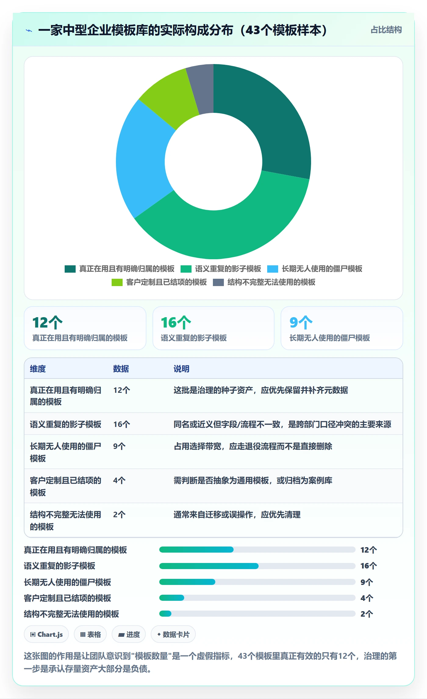The height and width of the screenshot is (699, 427).
Task: Click the square icon in Chart.js chip
Action: coord(33,635)
